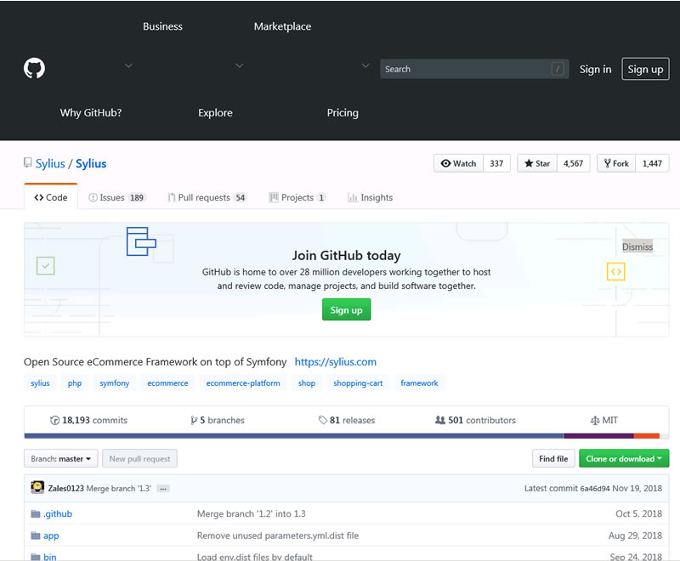Viewport: 680px width, 561px height.
Task: Expand the Explore navigation menu
Action: 215,112
